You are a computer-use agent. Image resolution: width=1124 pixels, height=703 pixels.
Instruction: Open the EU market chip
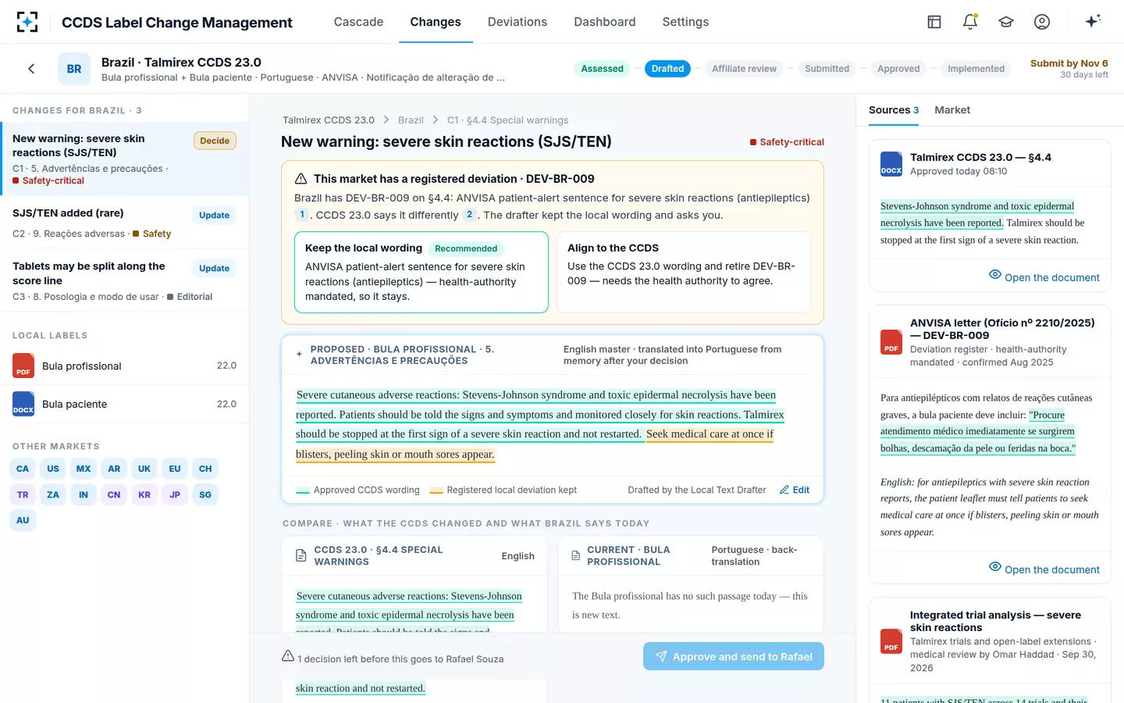(175, 469)
